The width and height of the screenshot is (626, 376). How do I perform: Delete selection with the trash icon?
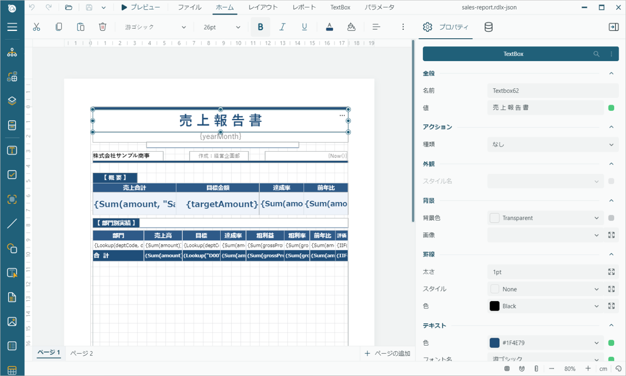click(103, 27)
